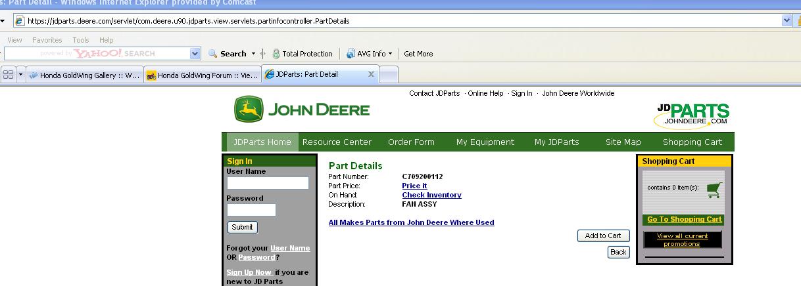Click Get More in the toolbar

(418, 54)
